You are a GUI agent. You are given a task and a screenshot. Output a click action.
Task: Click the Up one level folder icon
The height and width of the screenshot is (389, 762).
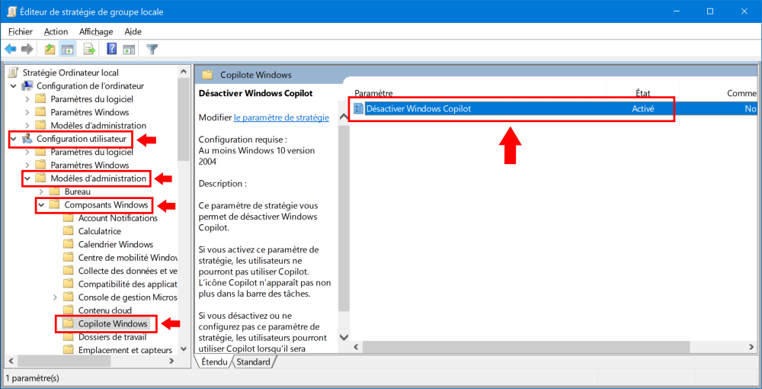[x=50, y=49]
